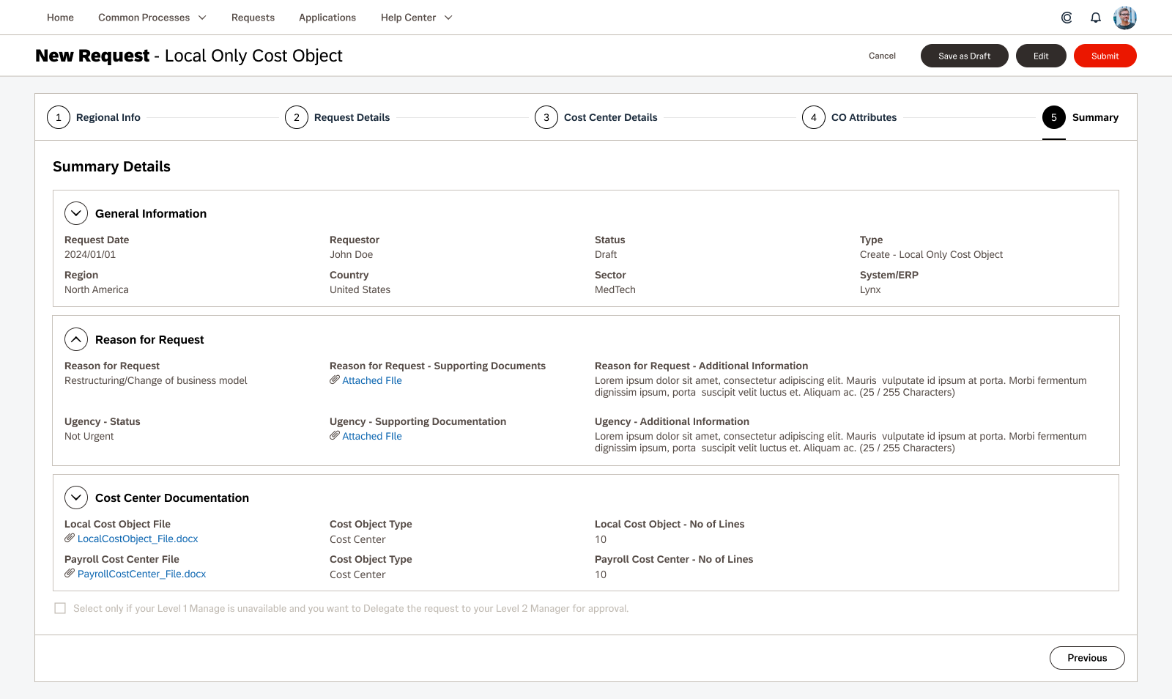The width and height of the screenshot is (1172, 699).
Task: Go to step 1 Regional Info circle
Action: (59, 117)
